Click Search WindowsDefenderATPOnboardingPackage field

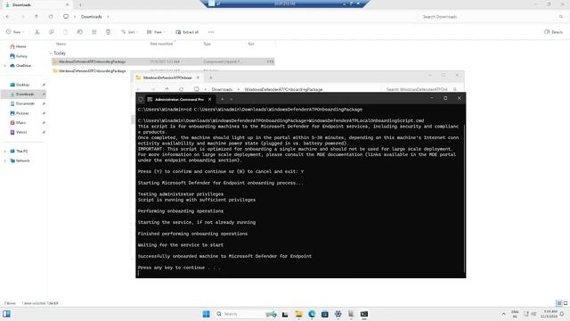[421, 89]
